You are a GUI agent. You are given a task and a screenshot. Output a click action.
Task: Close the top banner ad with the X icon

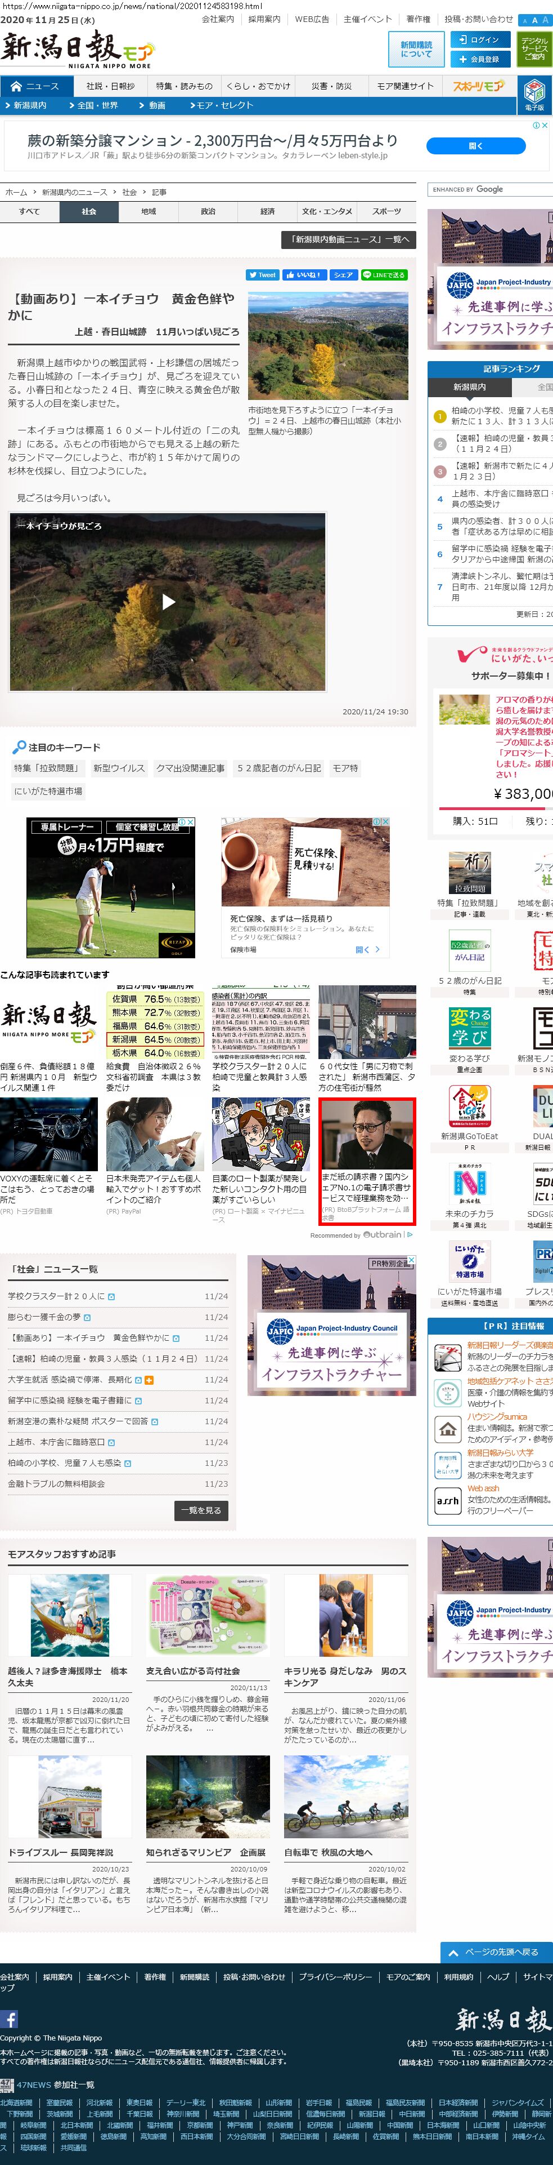(x=545, y=125)
